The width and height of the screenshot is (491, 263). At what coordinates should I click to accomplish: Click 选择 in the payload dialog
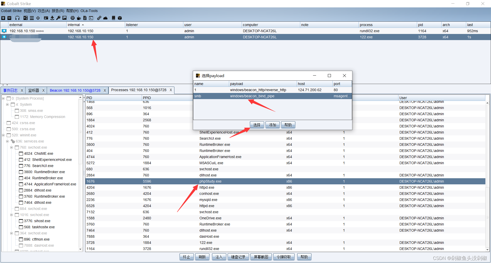257,125
